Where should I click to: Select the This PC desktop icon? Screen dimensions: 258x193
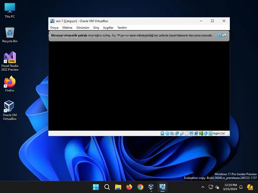(x=10, y=10)
